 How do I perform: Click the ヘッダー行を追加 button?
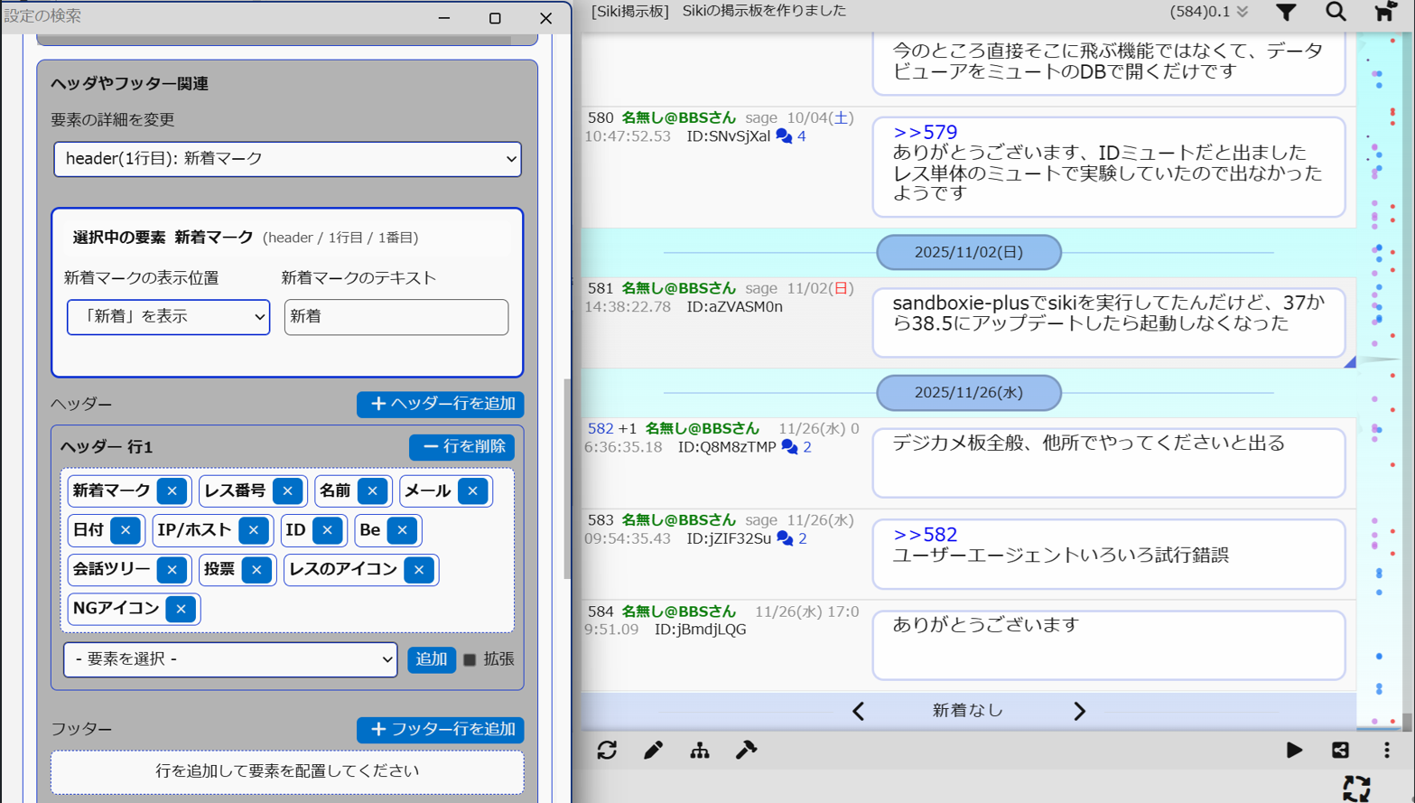(x=441, y=404)
